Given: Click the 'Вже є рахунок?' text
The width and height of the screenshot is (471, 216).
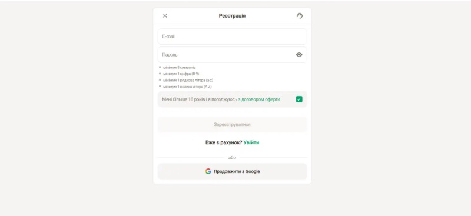Looking at the screenshot, I should pos(224,142).
